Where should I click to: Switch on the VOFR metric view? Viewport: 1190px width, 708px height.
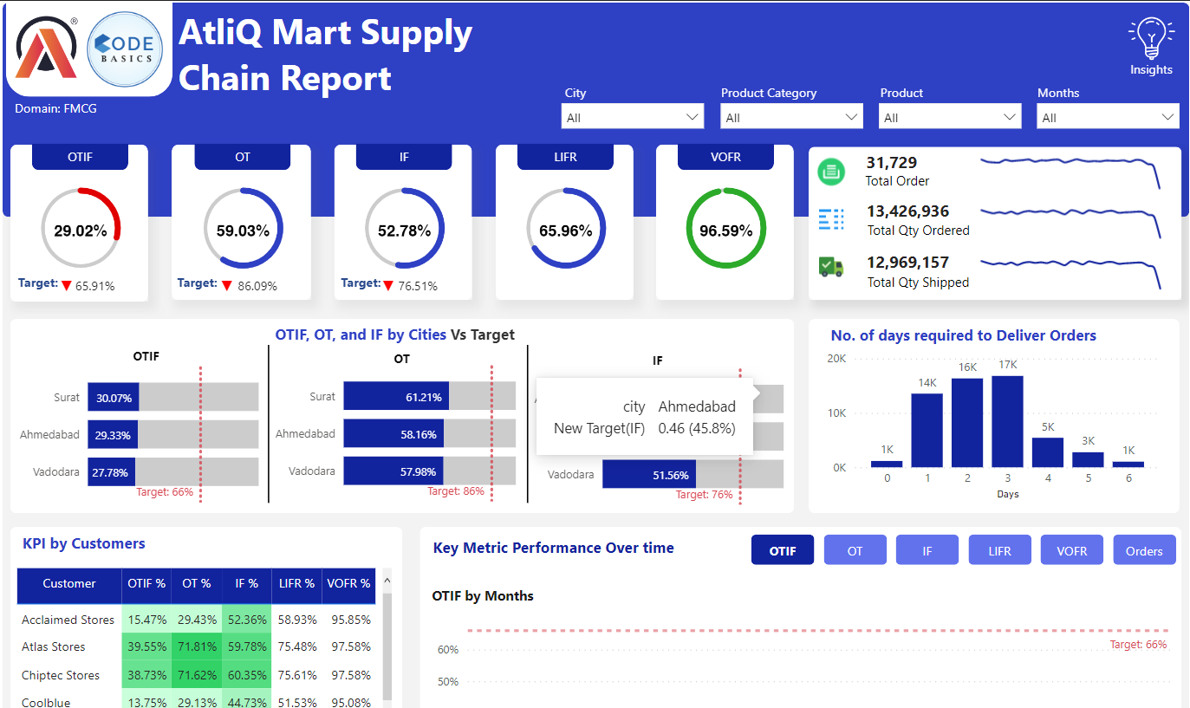(x=1071, y=549)
